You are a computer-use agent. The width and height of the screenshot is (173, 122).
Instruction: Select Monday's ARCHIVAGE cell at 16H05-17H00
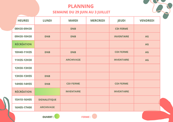pyautogui.click(x=47, y=107)
